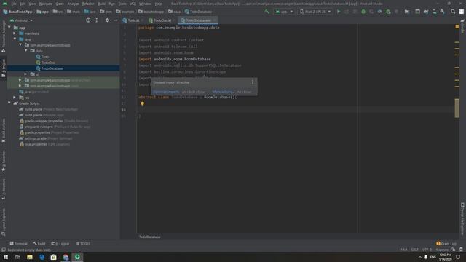Expand the res folder
The width and height of the screenshot is (466, 262).
(x=15, y=97)
